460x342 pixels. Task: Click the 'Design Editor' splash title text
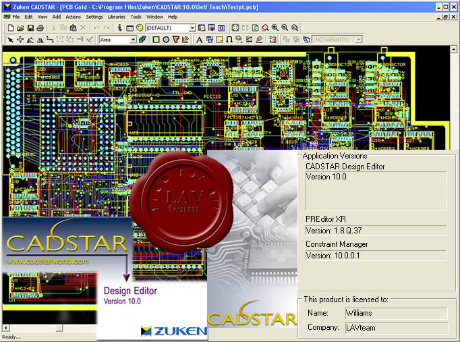click(x=130, y=291)
